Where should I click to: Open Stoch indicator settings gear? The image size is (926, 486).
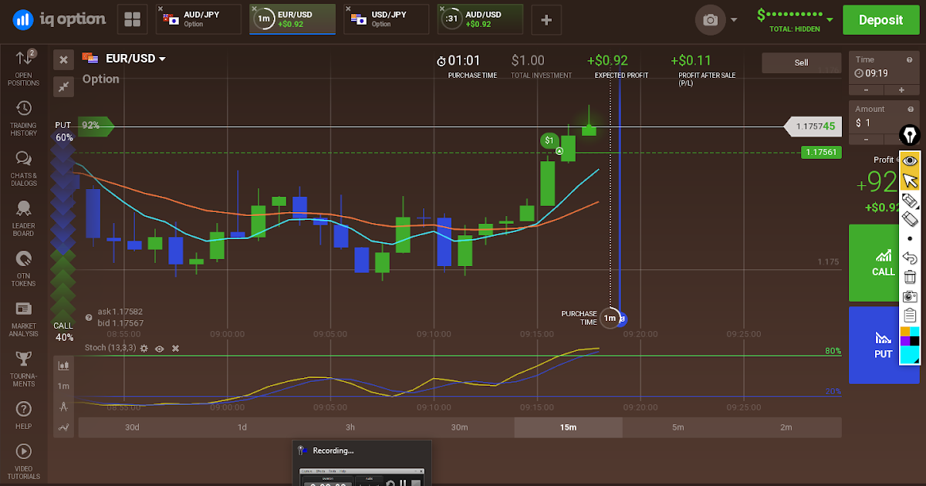click(144, 349)
